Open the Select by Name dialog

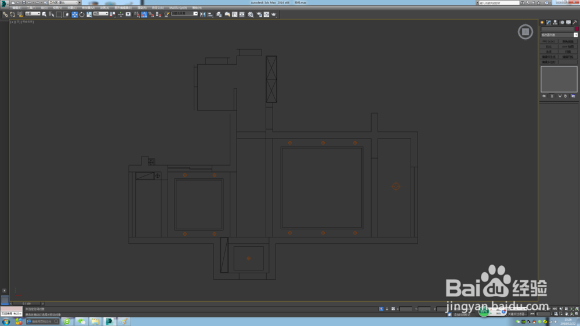click(x=52, y=14)
